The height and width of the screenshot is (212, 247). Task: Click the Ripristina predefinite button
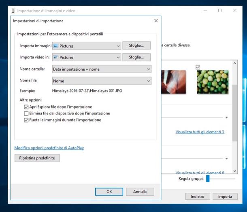(x=37, y=158)
